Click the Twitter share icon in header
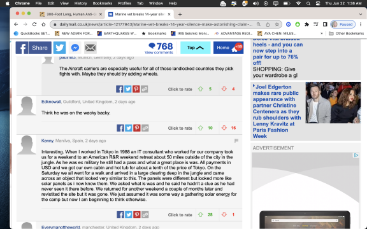Image resolution: width=367 pixels, height=229 pixels. point(59,48)
